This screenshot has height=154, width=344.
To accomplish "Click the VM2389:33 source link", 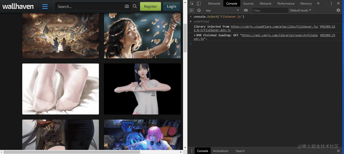I will coord(327,35).
